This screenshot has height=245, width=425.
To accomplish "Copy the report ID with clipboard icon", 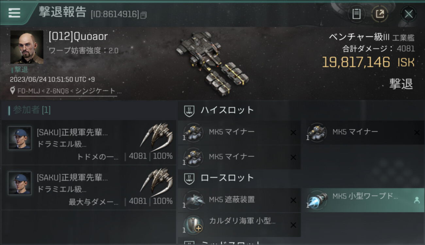I will coord(143,15).
